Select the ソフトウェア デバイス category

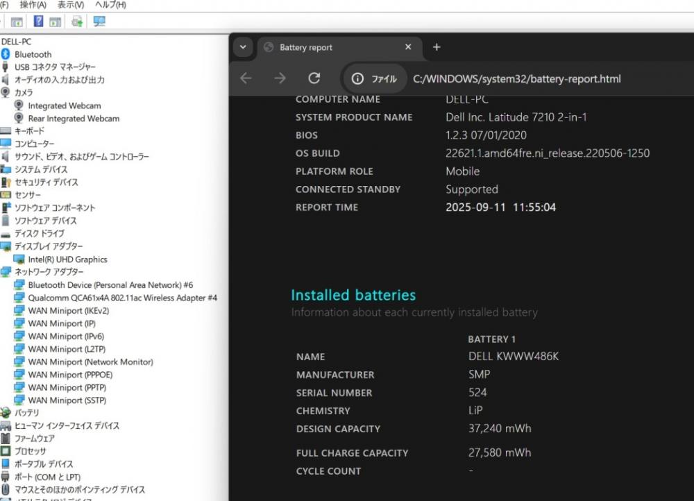click(46, 221)
